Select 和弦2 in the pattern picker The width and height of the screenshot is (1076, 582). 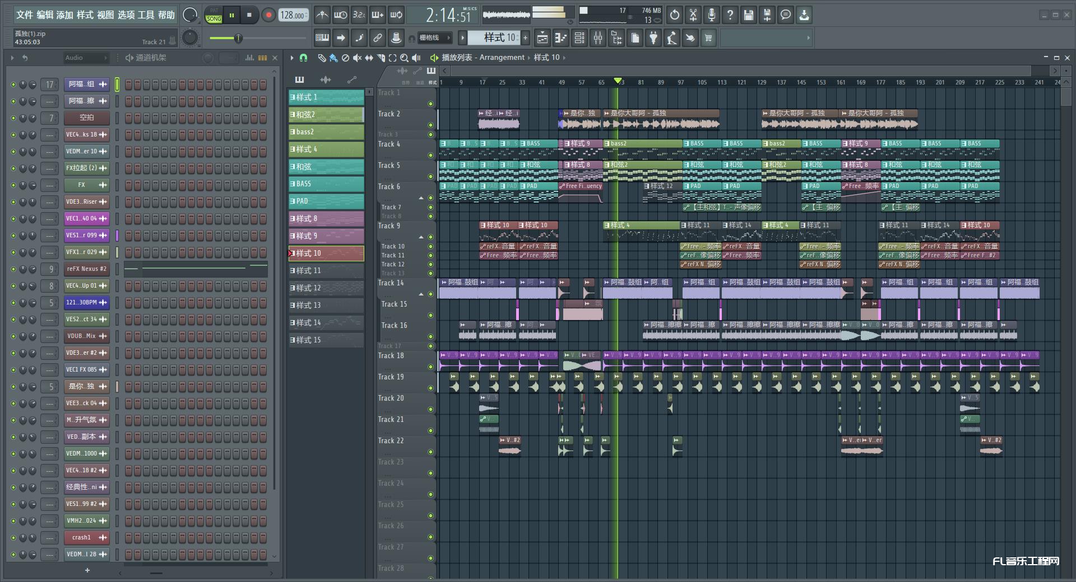click(326, 114)
